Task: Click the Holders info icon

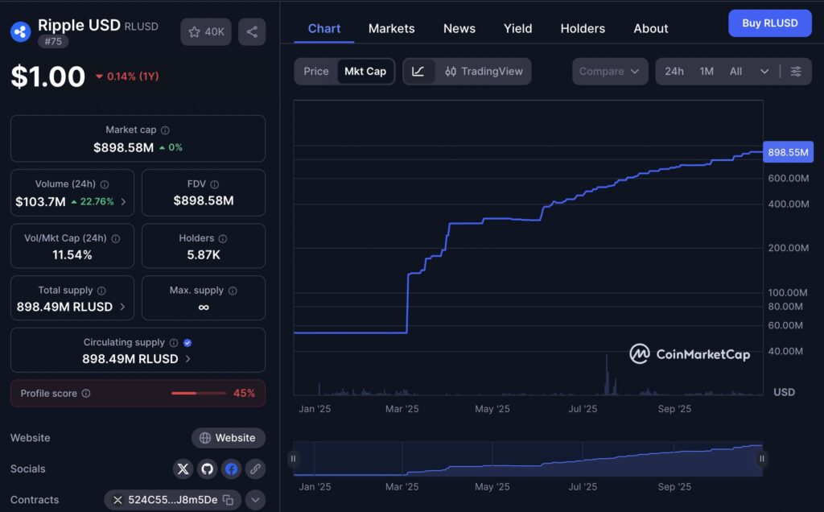Action: click(223, 238)
